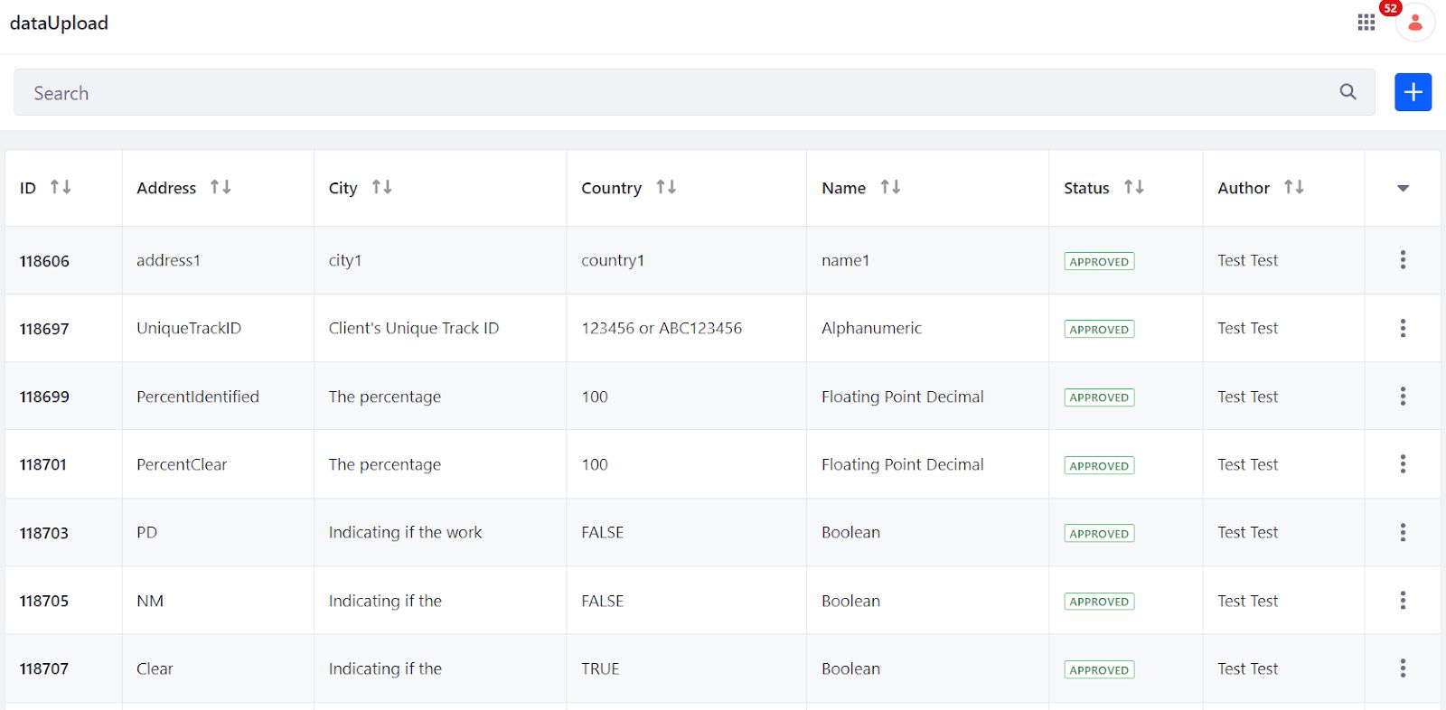The height and width of the screenshot is (710, 1446).
Task: Expand the column options dropdown arrow
Action: point(1403,188)
